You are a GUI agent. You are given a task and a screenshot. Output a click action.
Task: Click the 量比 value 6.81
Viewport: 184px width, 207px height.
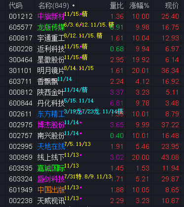tap(117, 103)
